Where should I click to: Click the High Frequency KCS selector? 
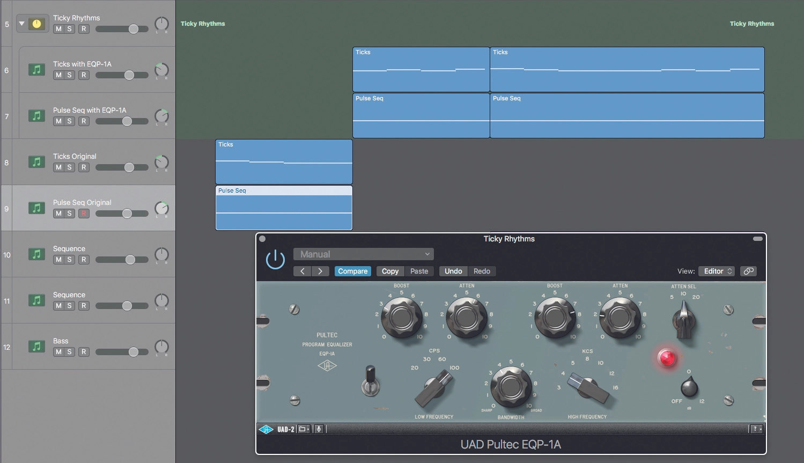click(x=588, y=388)
